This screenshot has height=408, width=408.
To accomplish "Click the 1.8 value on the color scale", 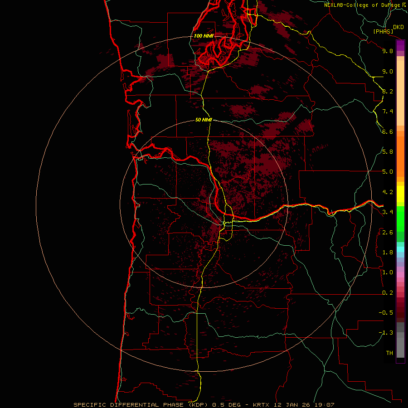I will coord(388,253).
